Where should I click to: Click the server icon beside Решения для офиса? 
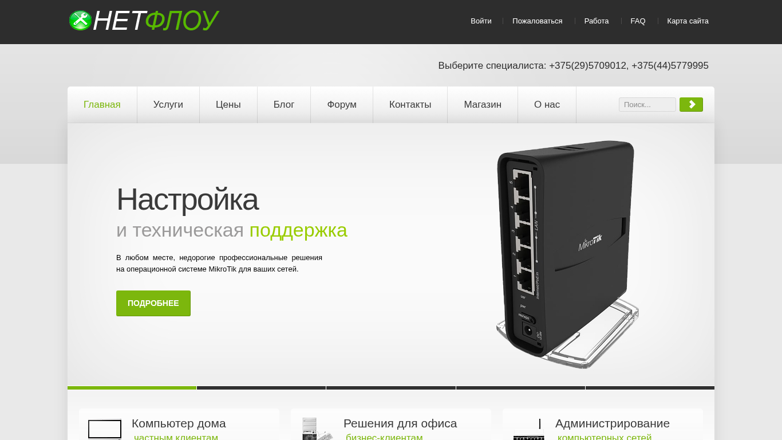pyautogui.click(x=317, y=429)
